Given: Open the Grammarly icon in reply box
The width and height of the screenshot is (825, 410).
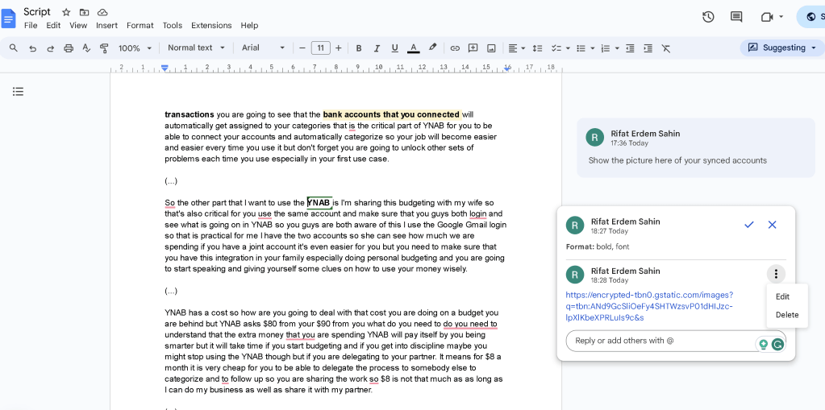Looking at the screenshot, I should (777, 345).
